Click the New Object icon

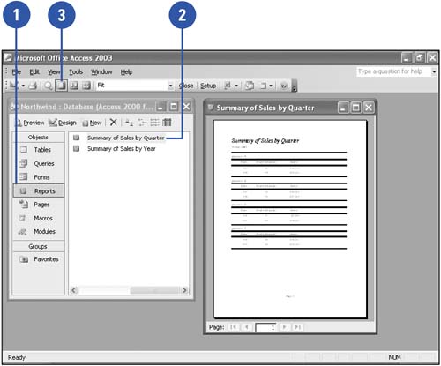click(263, 86)
